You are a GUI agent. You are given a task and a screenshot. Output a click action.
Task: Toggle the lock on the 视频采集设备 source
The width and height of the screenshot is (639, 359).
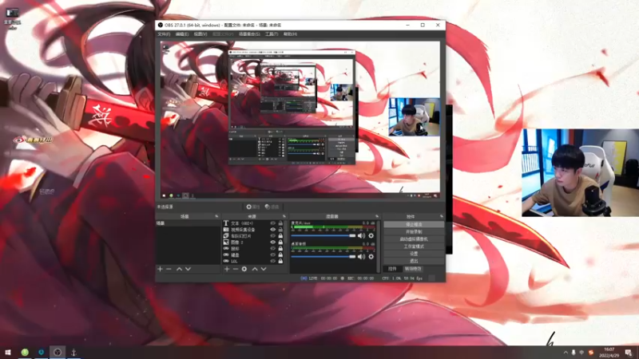280,230
